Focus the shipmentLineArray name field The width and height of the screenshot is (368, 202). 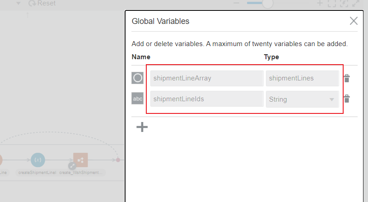click(x=207, y=78)
